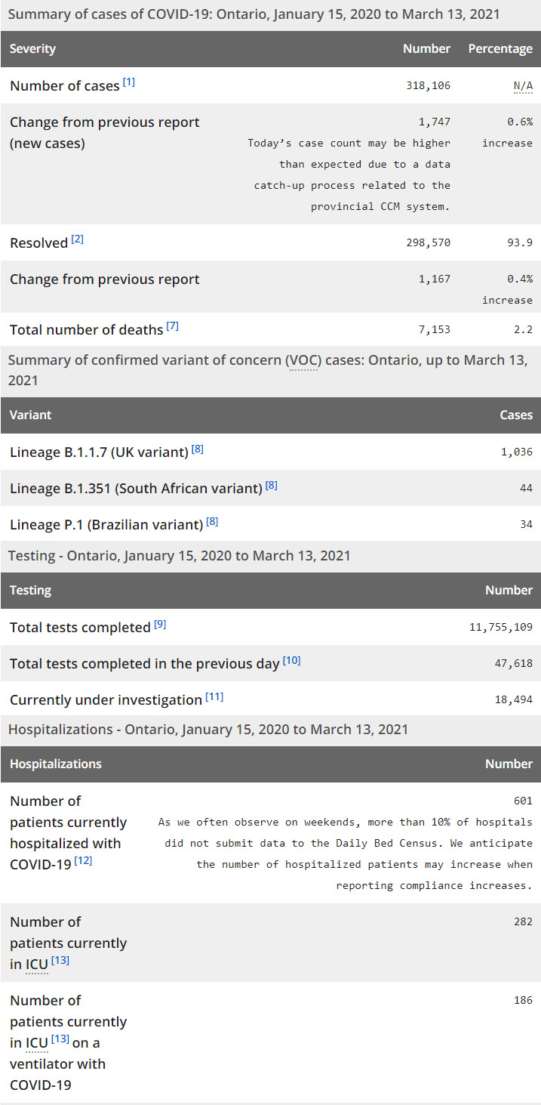This screenshot has height=1105, width=541.
Task: Open footnote 10 for tests completed previous day
Action: [x=291, y=660]
